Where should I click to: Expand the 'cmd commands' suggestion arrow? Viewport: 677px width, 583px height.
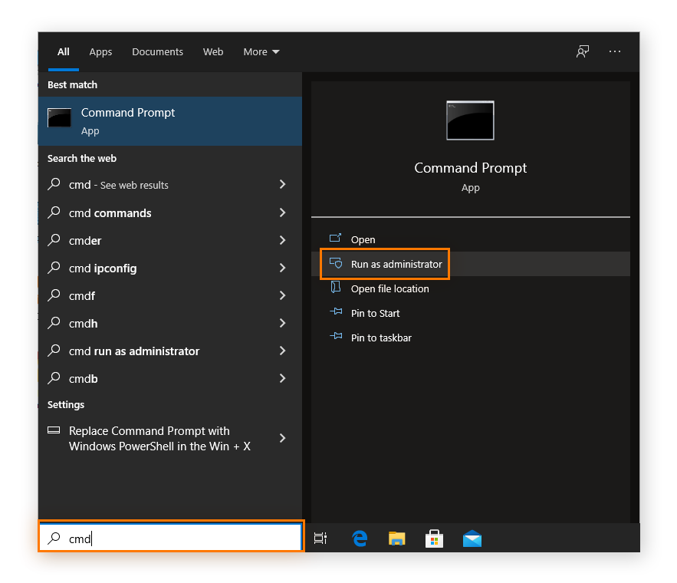coord(282,212)
